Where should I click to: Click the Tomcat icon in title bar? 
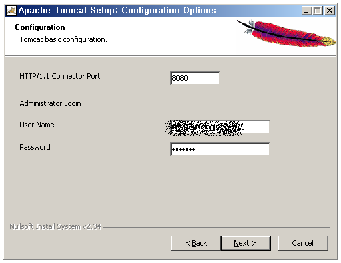(x=11, y=11)
